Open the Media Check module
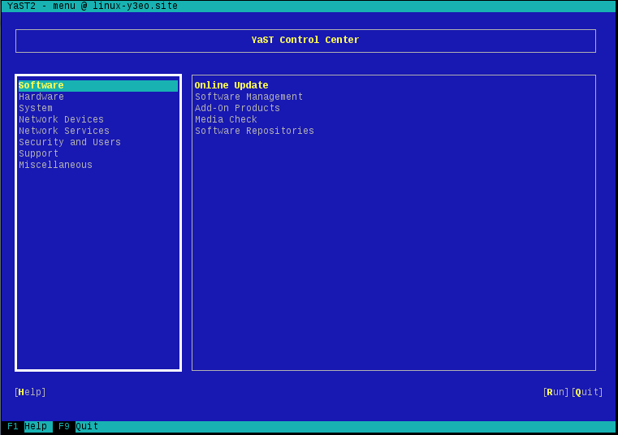 (x=226, y=119)
